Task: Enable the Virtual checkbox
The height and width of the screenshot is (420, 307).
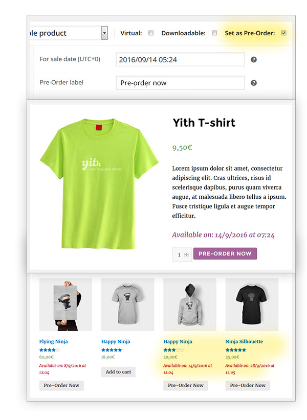Action: pyautogui.click(x=151, y=33)
